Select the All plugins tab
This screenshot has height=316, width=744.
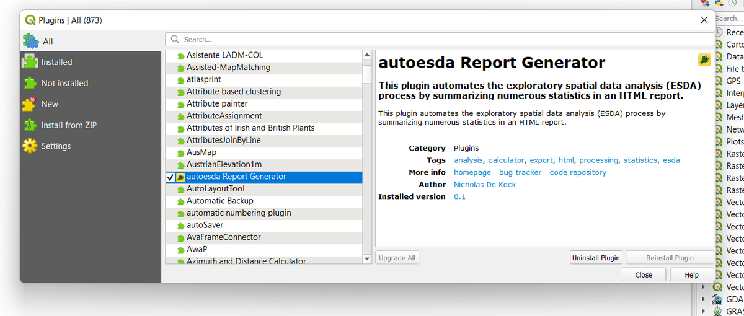coord(90,41)
